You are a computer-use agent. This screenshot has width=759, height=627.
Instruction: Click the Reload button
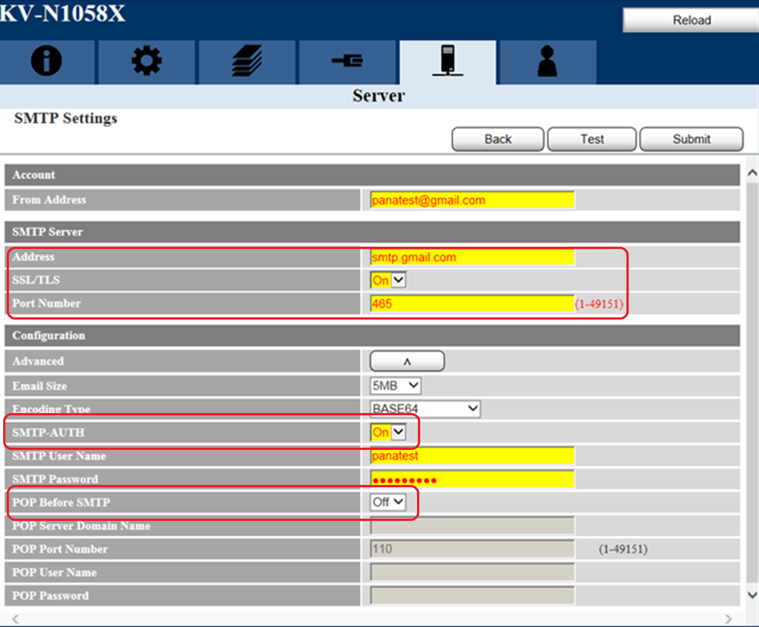[691, 20]
